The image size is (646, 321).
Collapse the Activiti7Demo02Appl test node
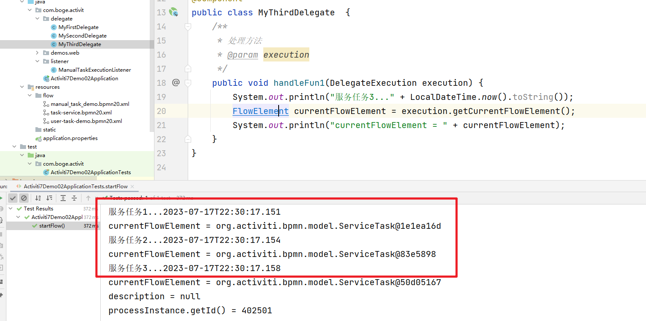point(19,217)
